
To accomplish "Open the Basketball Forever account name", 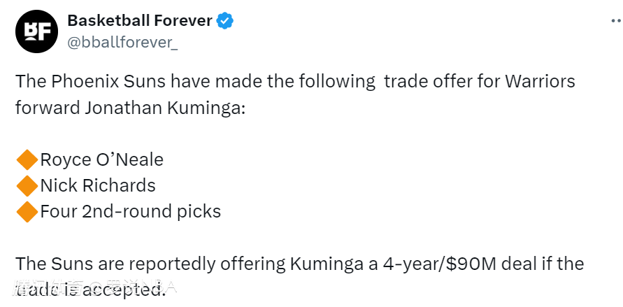I will pos(140,21).
